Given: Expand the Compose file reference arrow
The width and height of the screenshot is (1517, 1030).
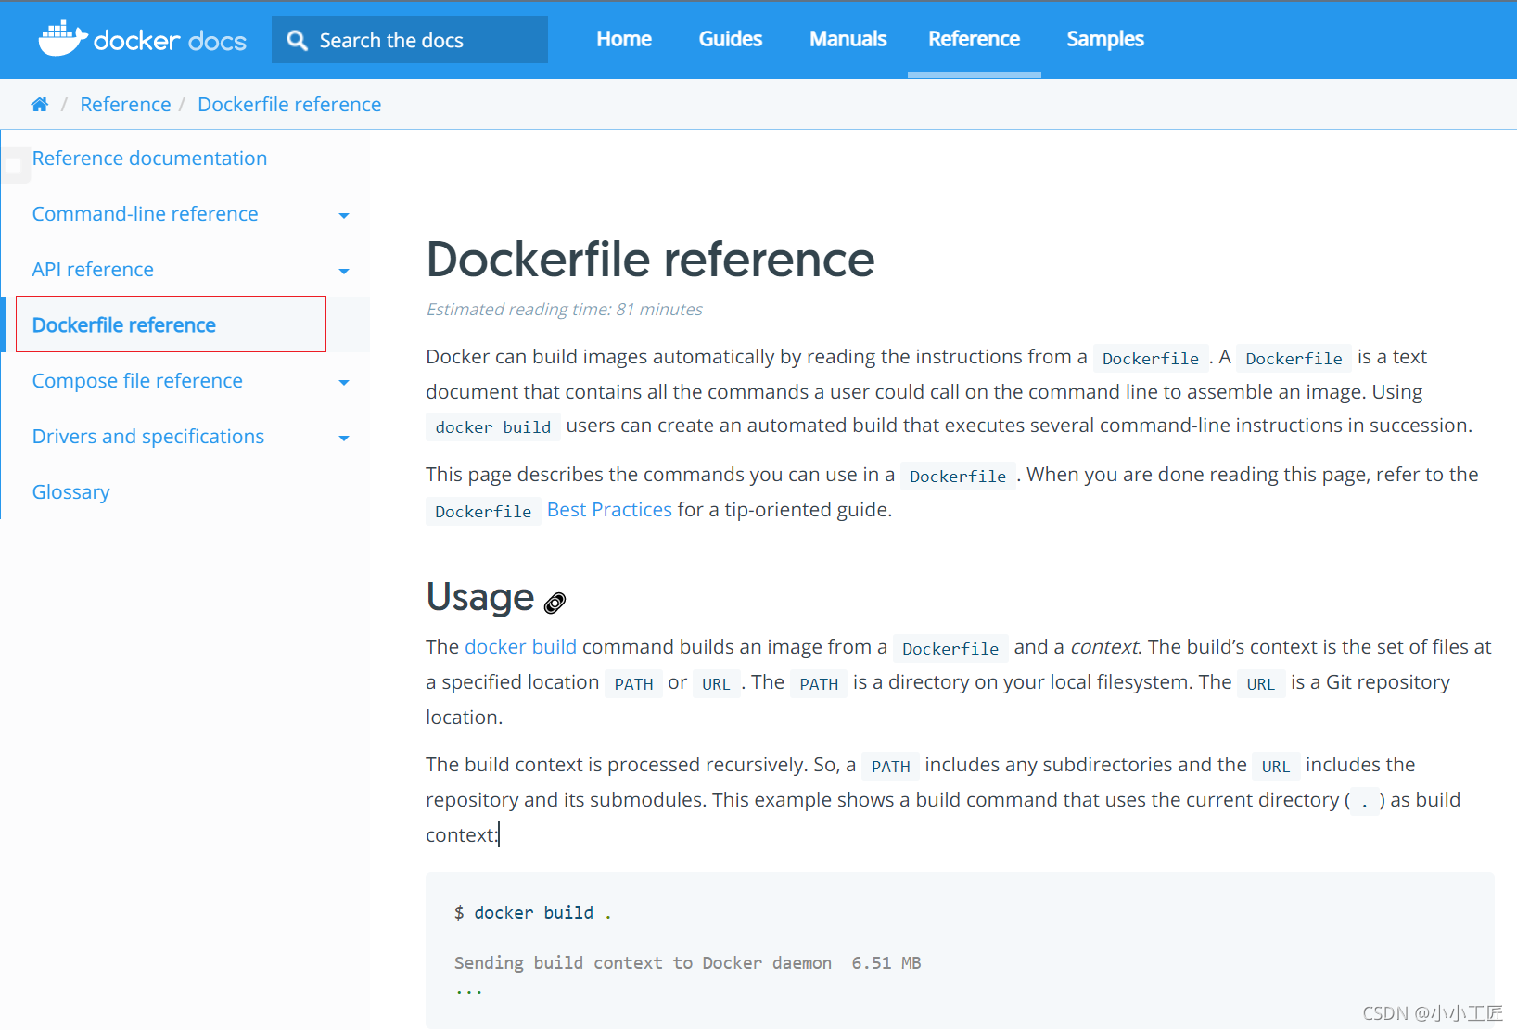Looking at the screenshot, I should pyautogui.click(x=344, y=382).
